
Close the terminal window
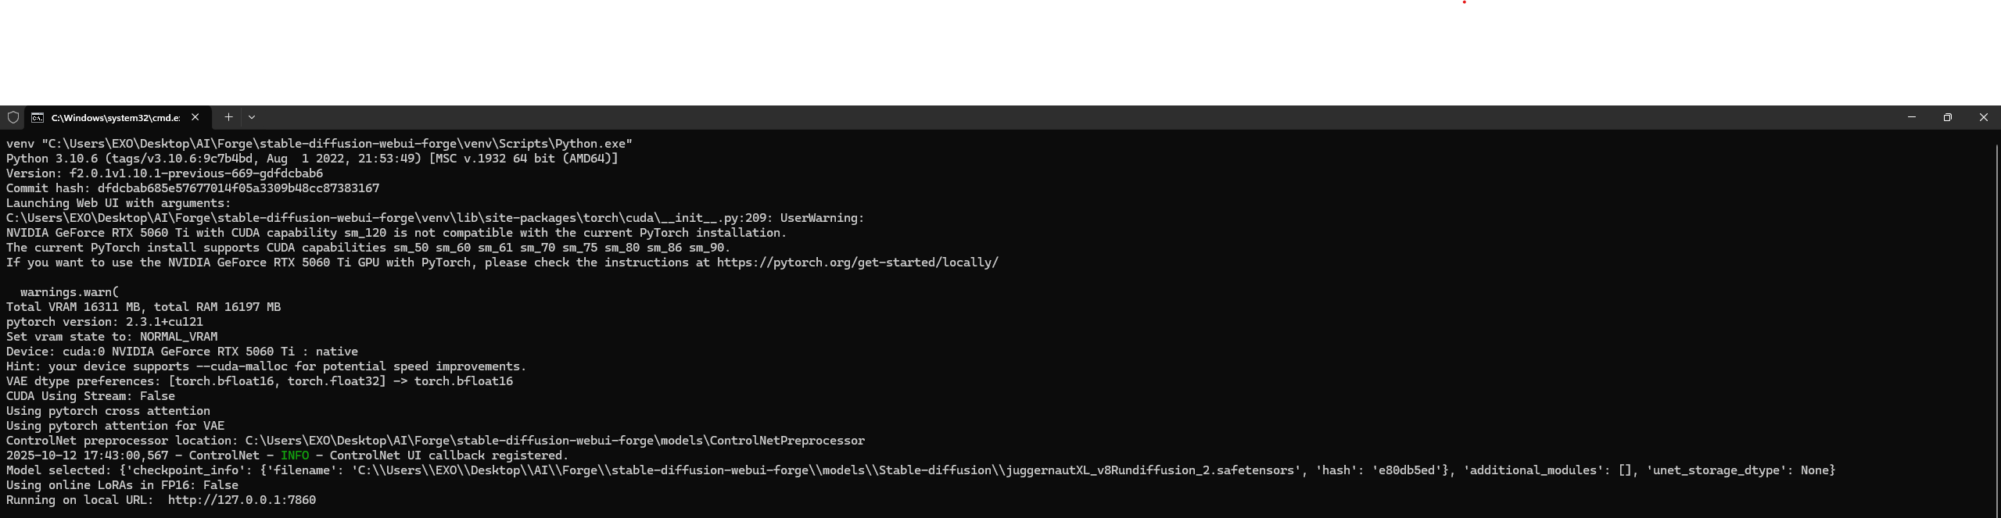point(1983,117)
